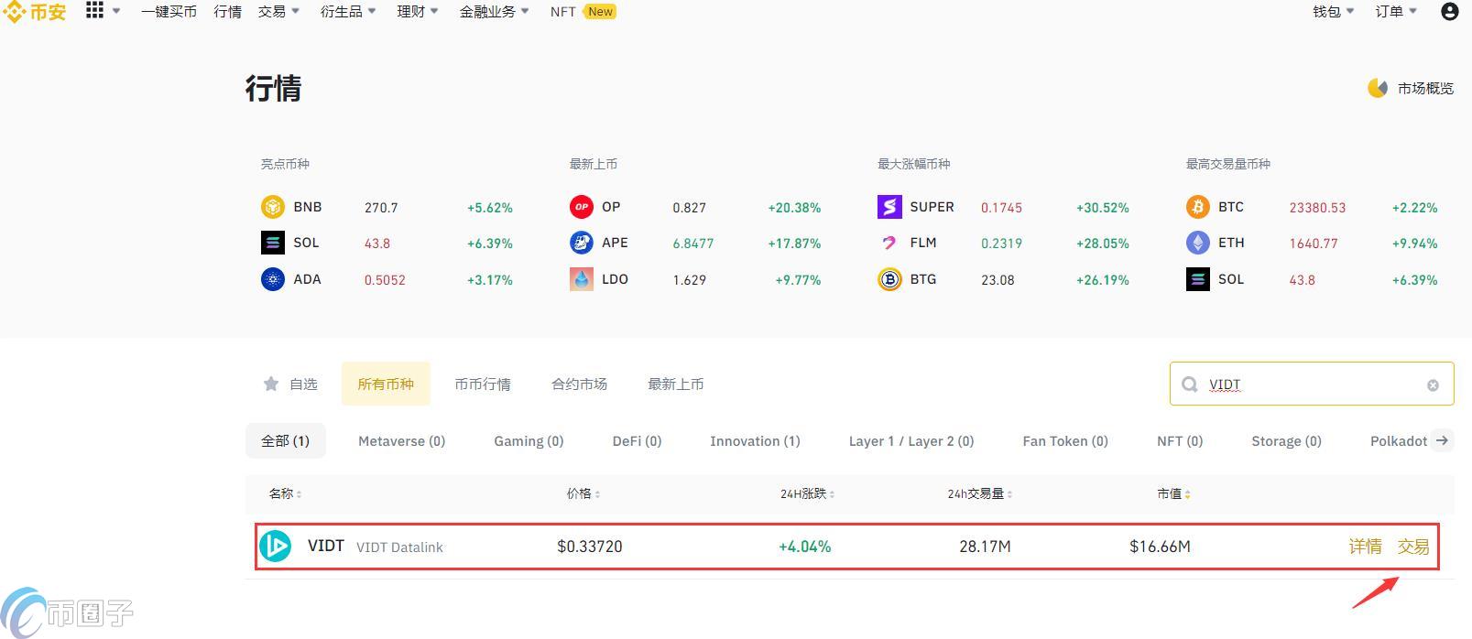Open 交易 link for VIDT
The width and height of the screenshot is (1472, 639).
(1413, 547)
